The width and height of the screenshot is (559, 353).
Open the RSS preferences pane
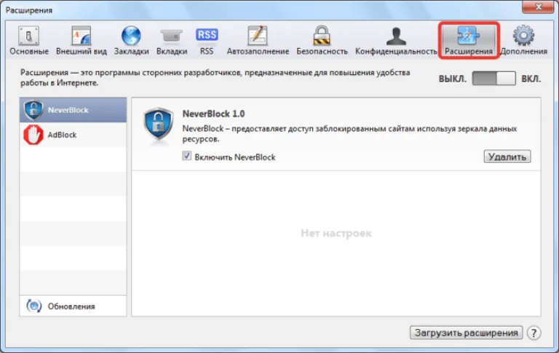tap(207, 40)
